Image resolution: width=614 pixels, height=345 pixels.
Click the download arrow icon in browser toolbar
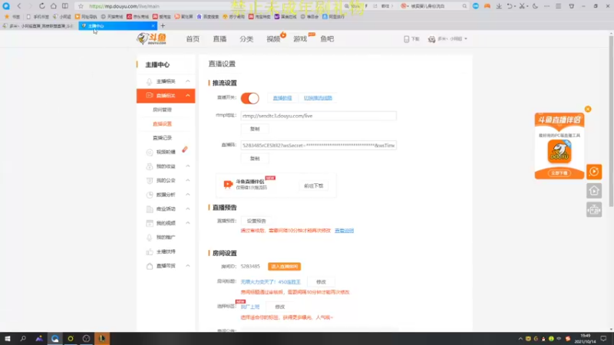tap(498, 6)
